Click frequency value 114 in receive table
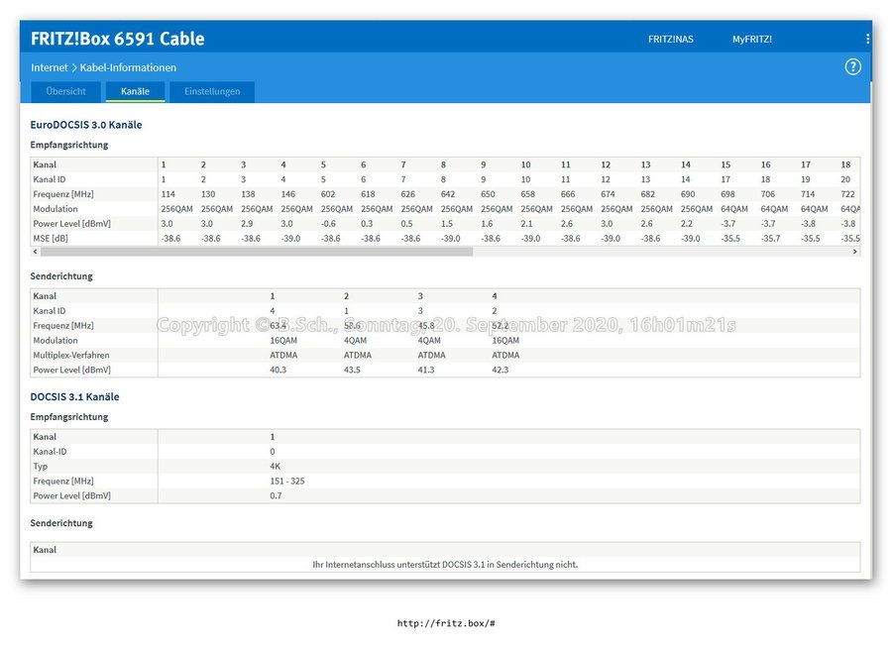 click(x=167, y=194)
